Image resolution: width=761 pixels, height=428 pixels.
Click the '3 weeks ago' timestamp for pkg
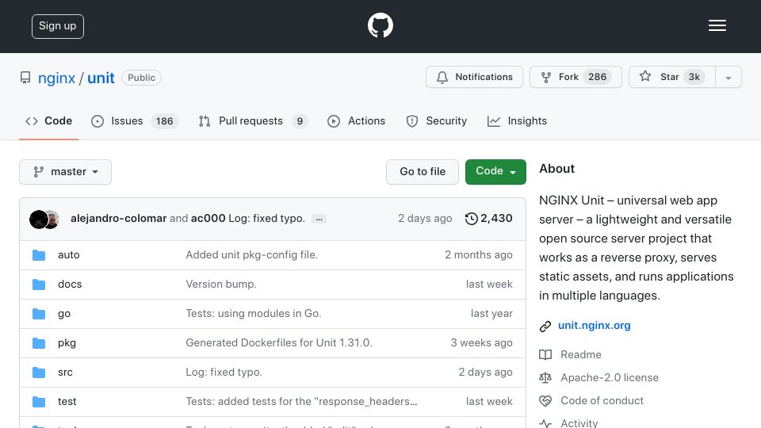481,342
